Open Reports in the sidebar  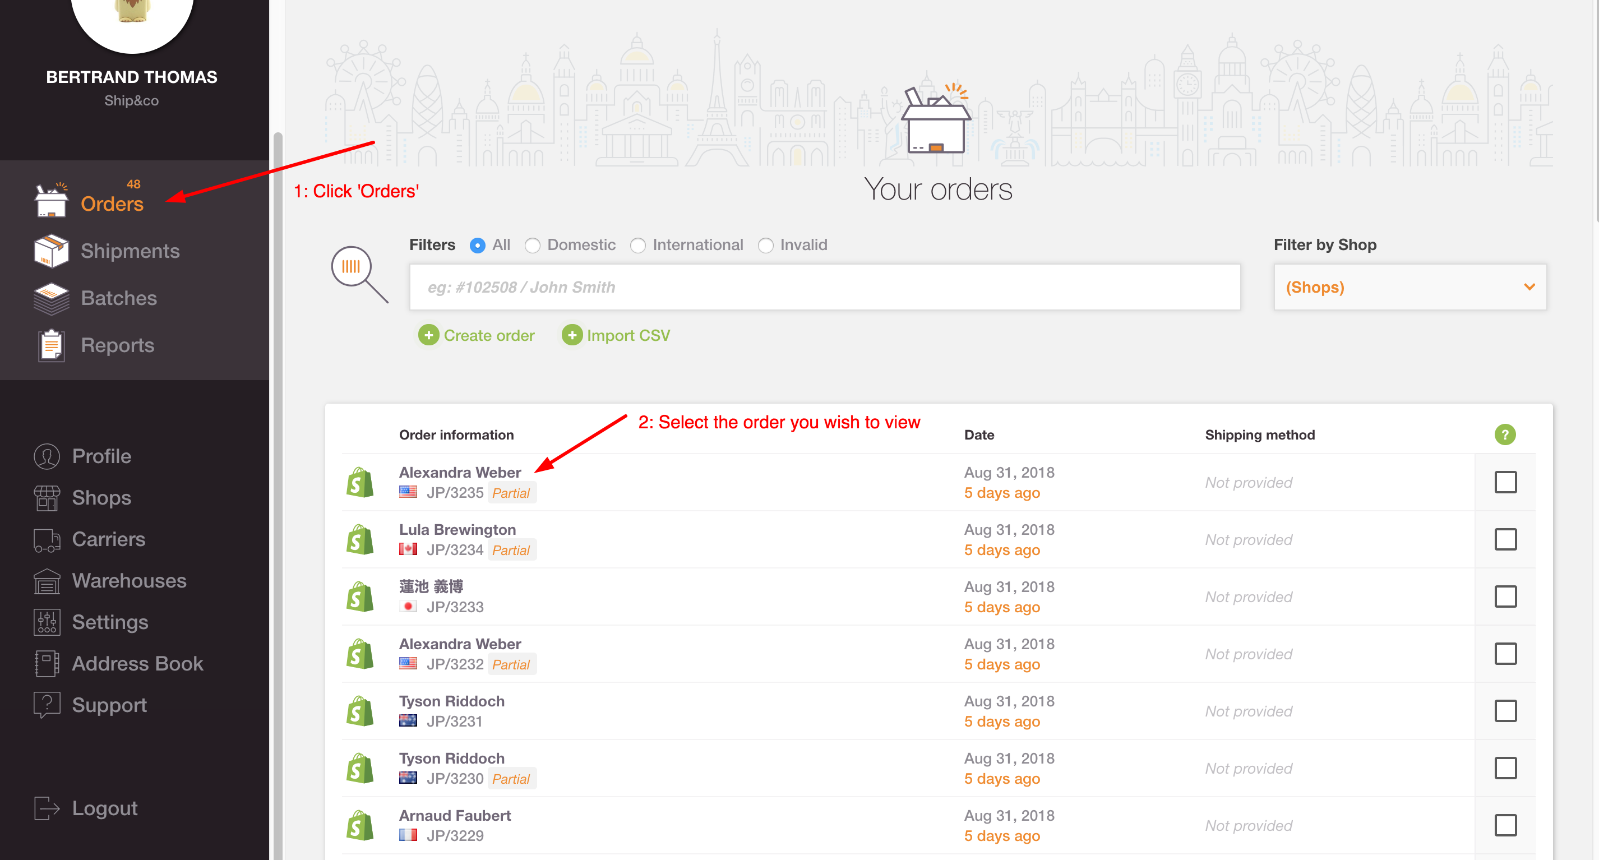(x=117, y=345)
